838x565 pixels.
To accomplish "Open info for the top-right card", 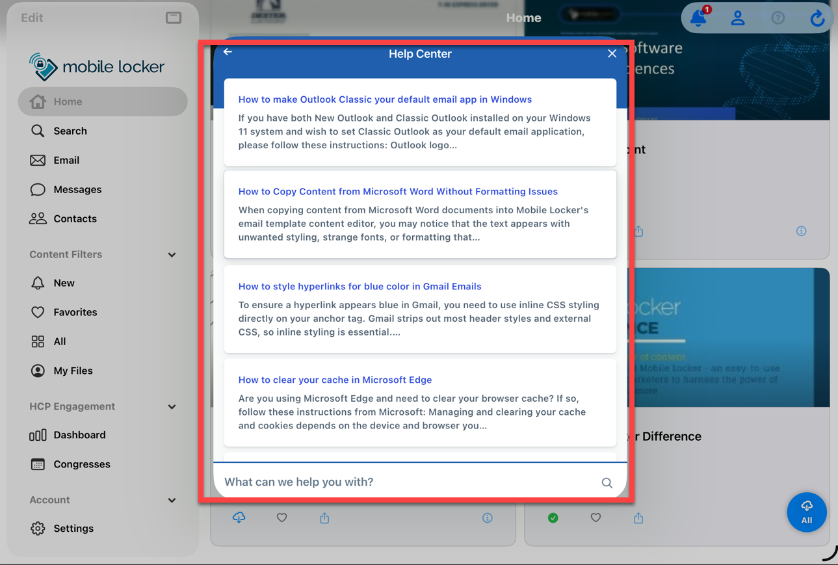I will (801, 231).
